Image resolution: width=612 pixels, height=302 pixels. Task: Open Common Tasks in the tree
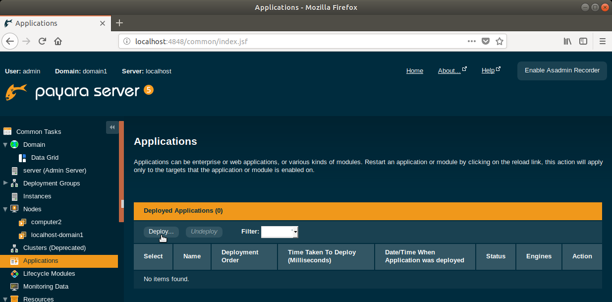[39, 131]
